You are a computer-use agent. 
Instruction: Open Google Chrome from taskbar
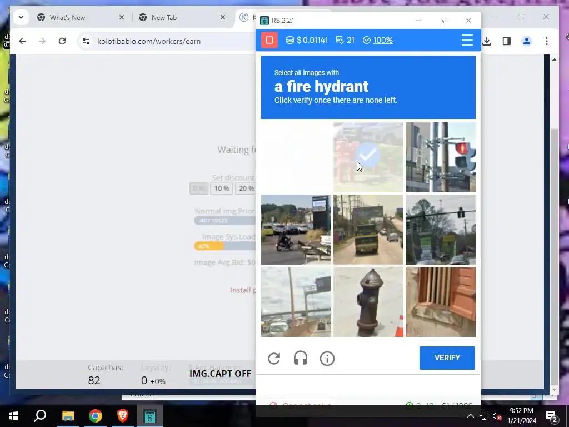(x=96, y=416)
